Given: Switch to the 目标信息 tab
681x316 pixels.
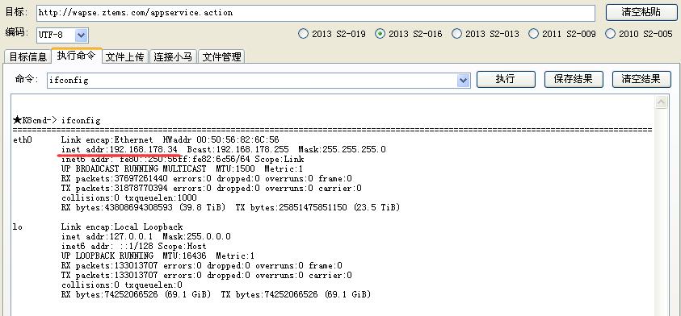Looking at the screenshot, I should (x=27, y=56).
